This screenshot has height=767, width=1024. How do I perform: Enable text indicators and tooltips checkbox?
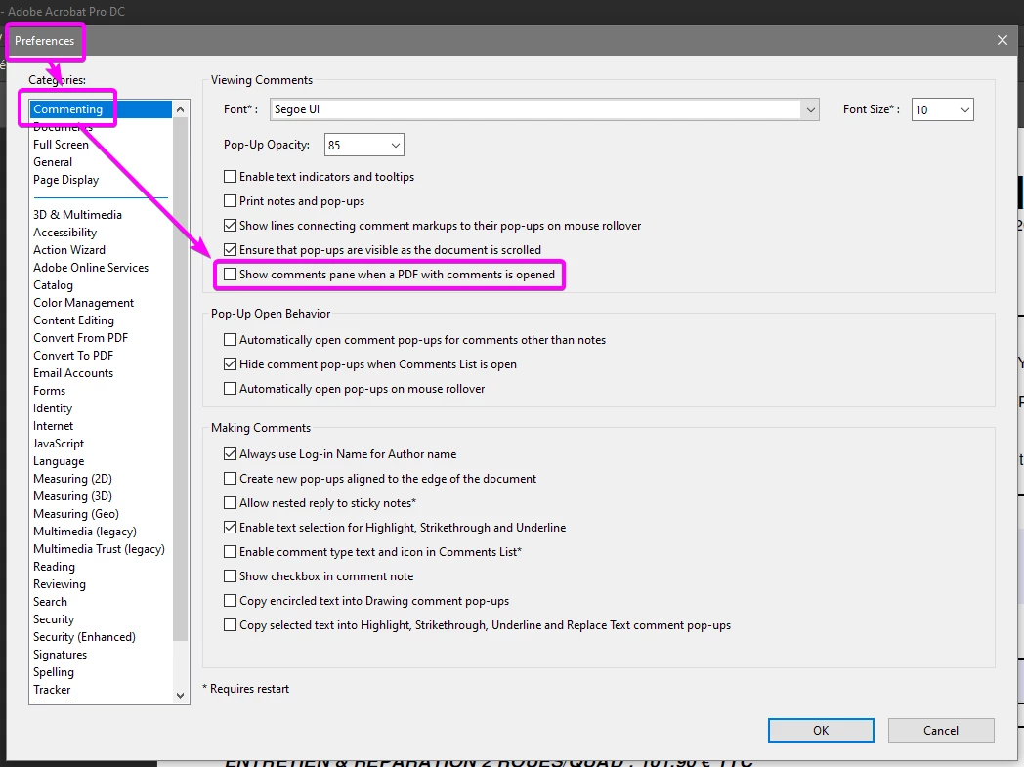[x=230, y=177]
